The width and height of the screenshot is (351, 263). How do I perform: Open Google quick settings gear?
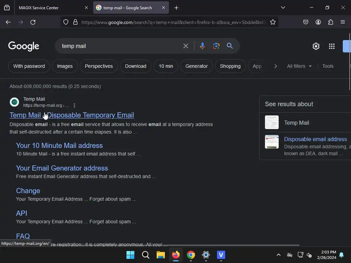(x=316, y=46)
